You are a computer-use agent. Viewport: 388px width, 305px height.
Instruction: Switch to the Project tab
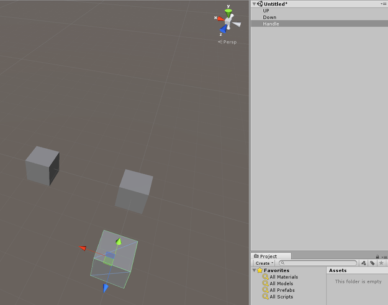point(271,256)
